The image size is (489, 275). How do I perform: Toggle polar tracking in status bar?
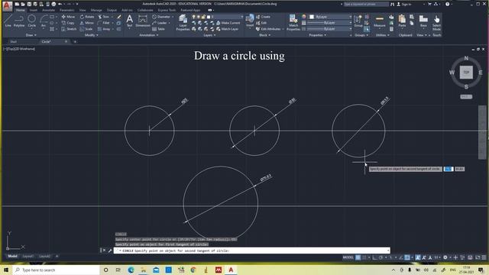pos(381,257)
